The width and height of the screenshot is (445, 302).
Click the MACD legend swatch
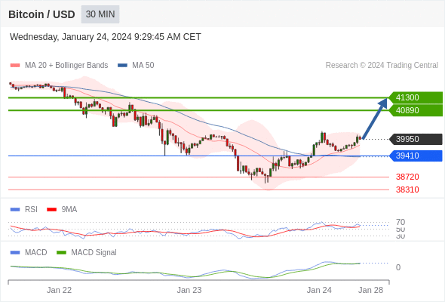(15, 252)
